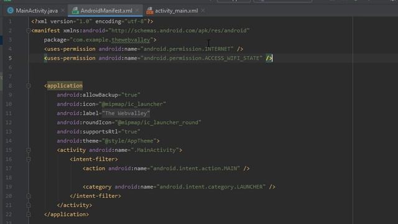
Task: Click the manifest file icon on the AndroidManifest tab
Action: point(75,11)
